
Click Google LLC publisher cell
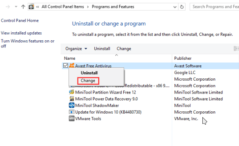tap(185, 73)
